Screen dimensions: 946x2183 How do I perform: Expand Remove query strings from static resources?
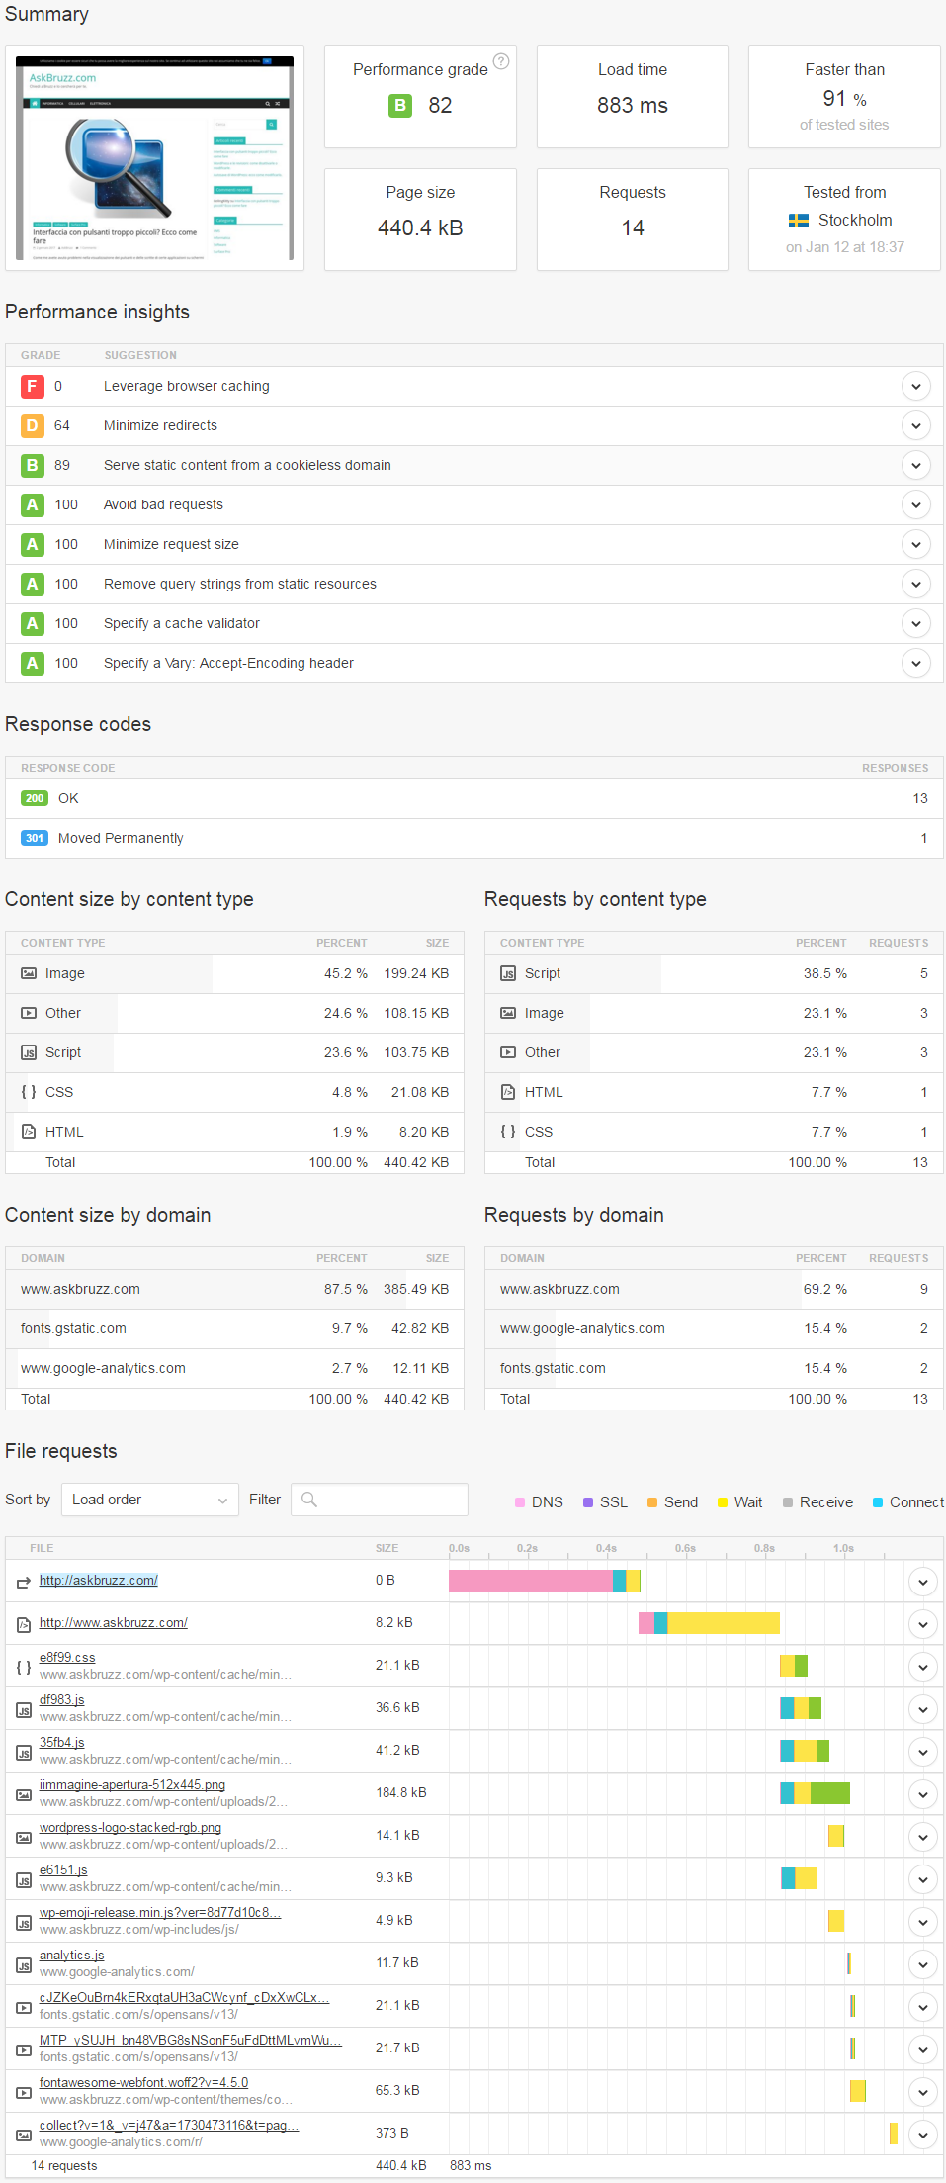coord(916,584)
